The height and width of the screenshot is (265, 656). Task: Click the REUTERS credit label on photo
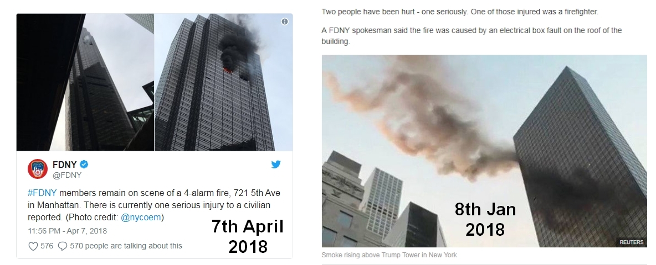click(631, 242)
